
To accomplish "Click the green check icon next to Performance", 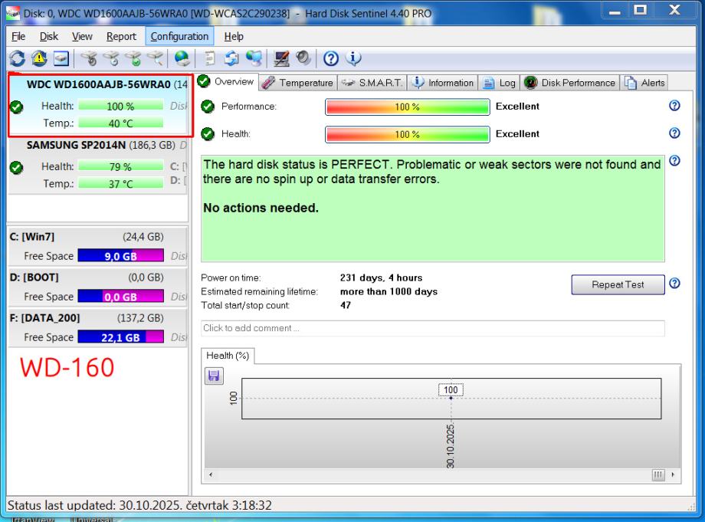I will click(208, 107).
